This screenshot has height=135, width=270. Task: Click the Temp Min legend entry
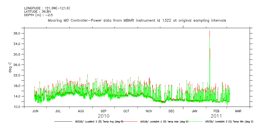229,122
